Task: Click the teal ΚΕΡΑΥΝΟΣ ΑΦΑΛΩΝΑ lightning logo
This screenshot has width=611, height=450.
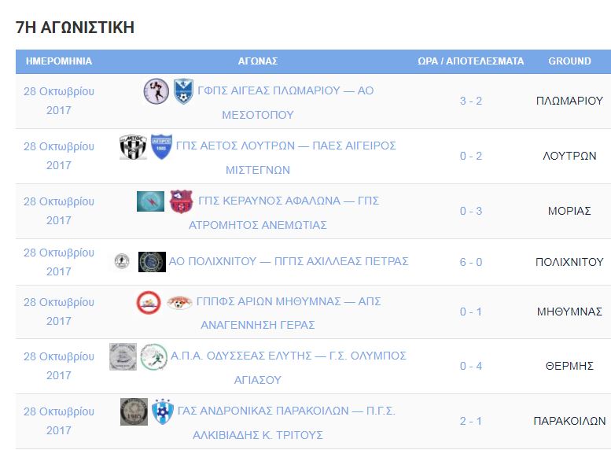Action: [150, 201]
